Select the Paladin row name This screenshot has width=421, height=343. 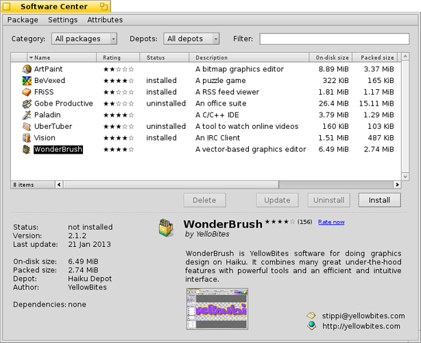(x=47, y=115)
